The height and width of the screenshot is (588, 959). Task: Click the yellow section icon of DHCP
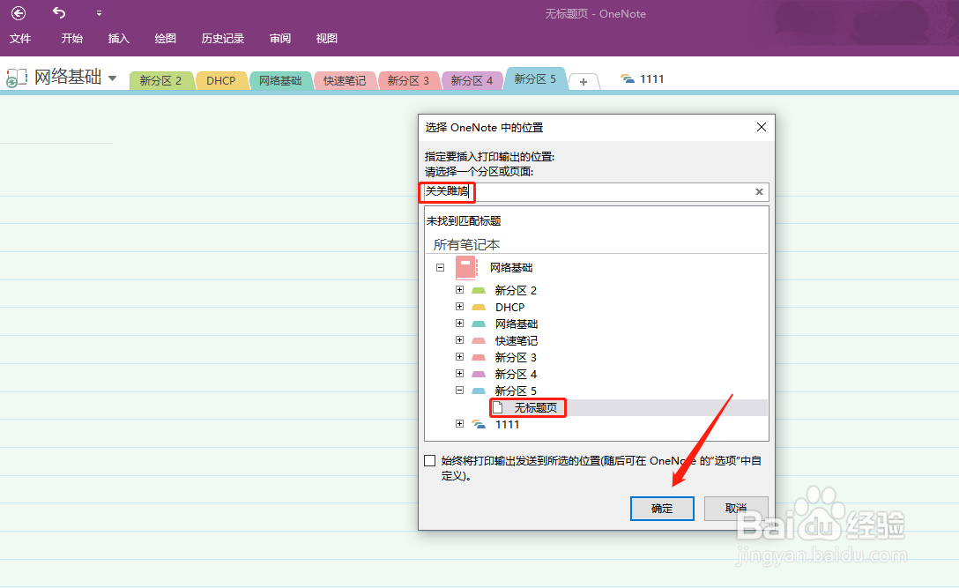479,307
